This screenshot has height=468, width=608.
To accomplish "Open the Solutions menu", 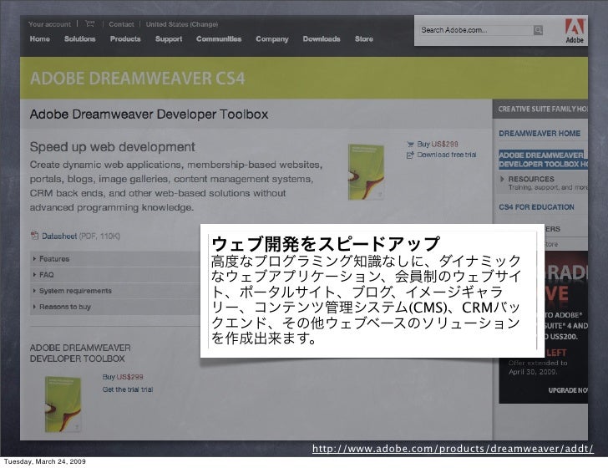I will coord(80,38).
